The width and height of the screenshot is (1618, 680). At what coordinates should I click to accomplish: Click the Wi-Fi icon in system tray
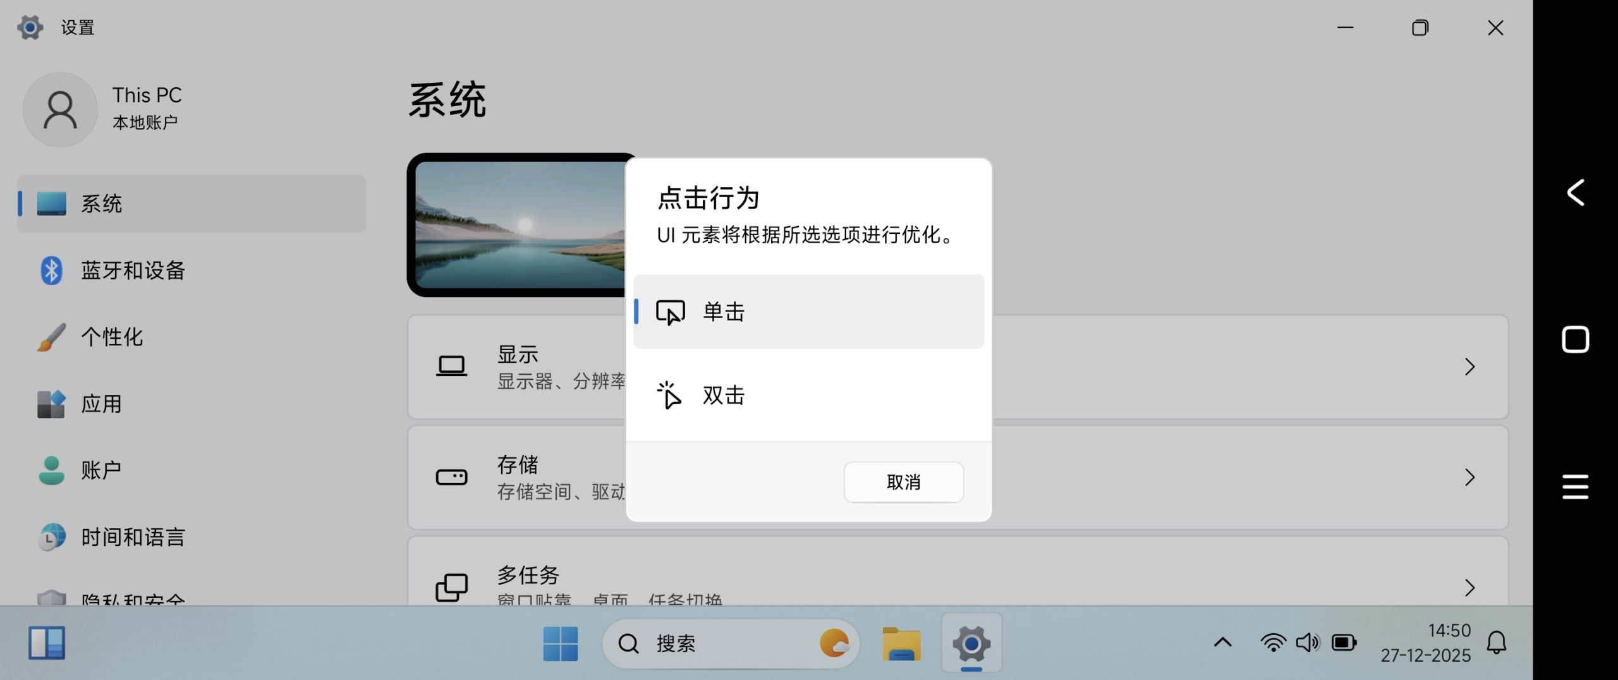(1274, 642)
